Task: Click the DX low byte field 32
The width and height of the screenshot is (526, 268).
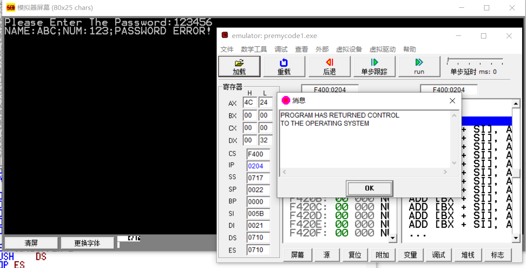Action: [265, 140]
